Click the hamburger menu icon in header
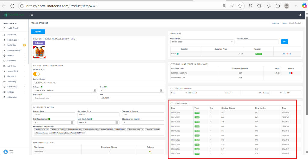This screenshot has width=308, height=159. tap(32, 15)
